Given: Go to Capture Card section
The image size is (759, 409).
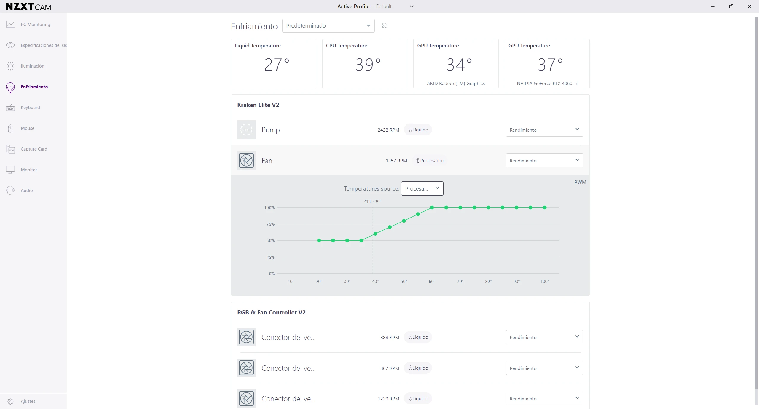Looking at the screenshot, I should coord(34,149).
